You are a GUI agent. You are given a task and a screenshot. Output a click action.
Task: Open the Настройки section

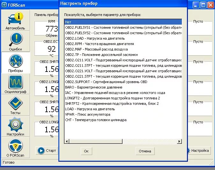(x=16, y=126)
